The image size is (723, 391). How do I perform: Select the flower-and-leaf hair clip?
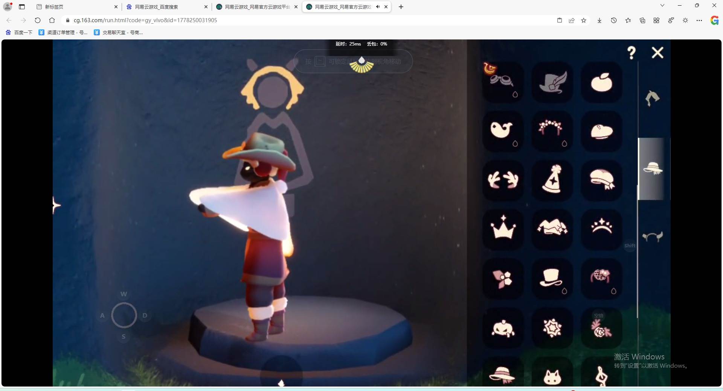(x=503, y=279)
